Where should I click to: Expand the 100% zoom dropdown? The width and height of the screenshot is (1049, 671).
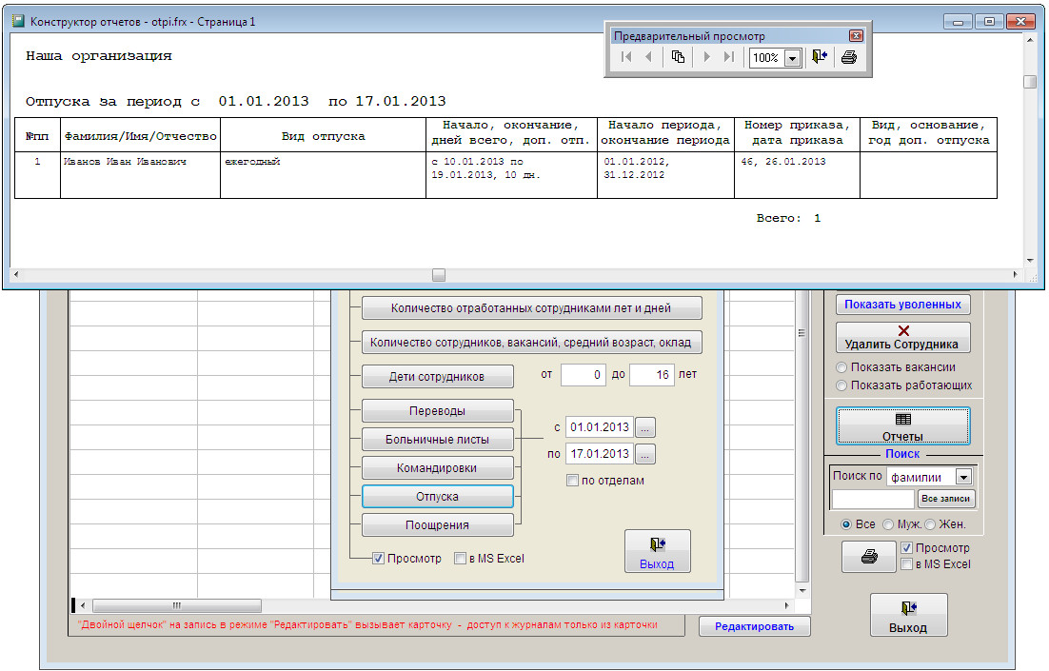tap(791, 58)
